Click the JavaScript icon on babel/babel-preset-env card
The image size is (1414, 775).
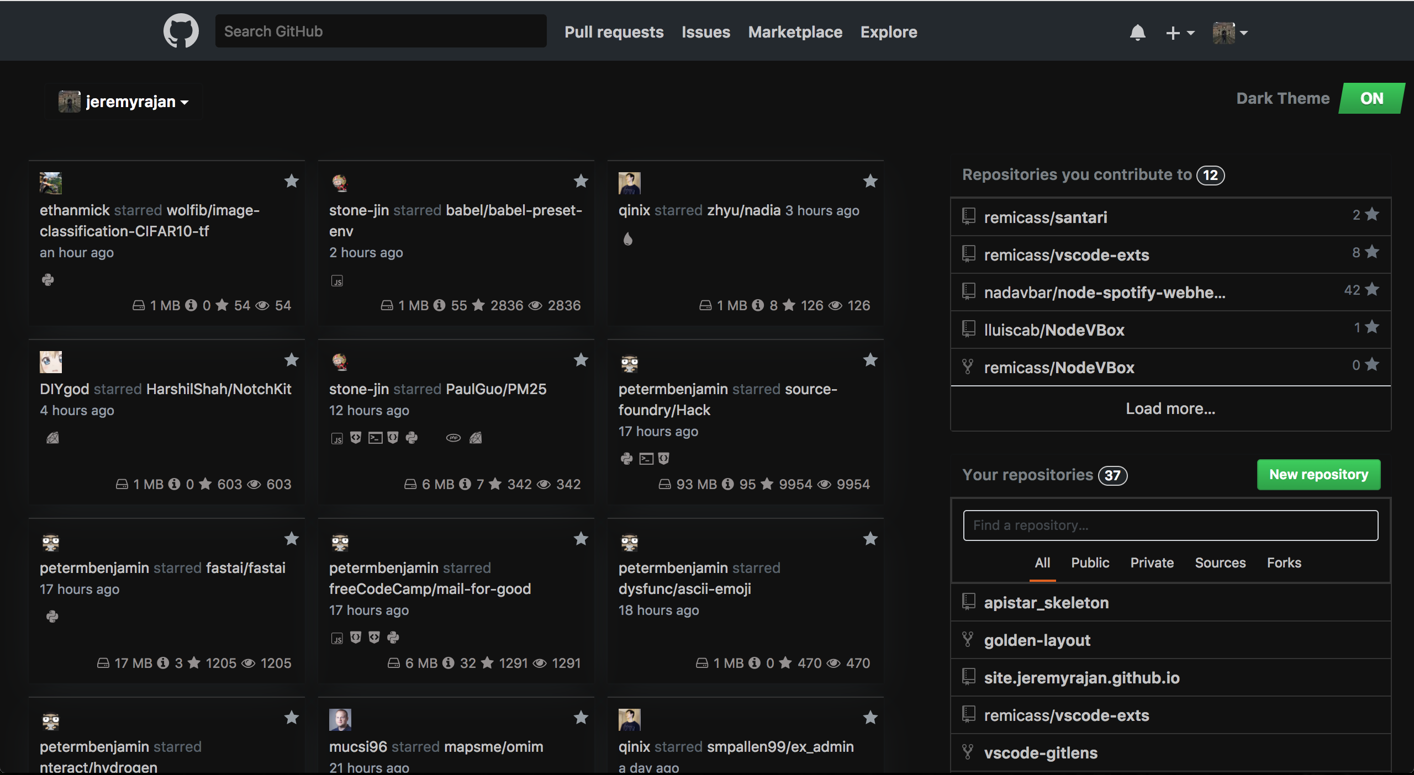(x=337, y=280)
